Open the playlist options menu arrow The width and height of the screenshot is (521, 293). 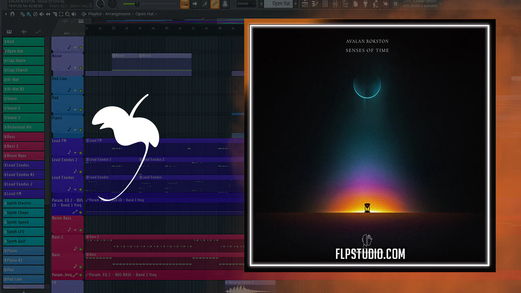(7, 14)
